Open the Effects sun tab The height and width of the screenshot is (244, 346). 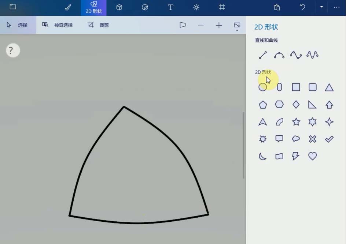(196, 7)
